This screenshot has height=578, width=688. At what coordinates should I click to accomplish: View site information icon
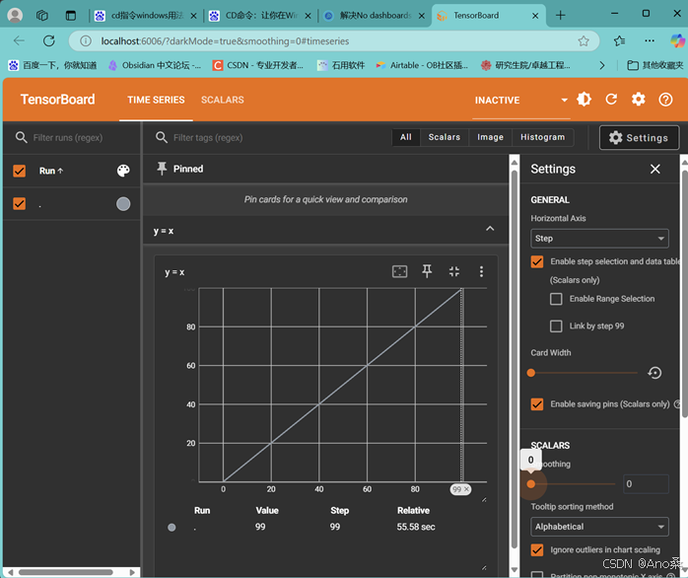click(86, 40)
